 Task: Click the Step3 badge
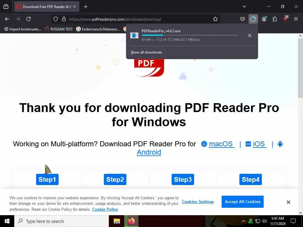coord(183,179)
